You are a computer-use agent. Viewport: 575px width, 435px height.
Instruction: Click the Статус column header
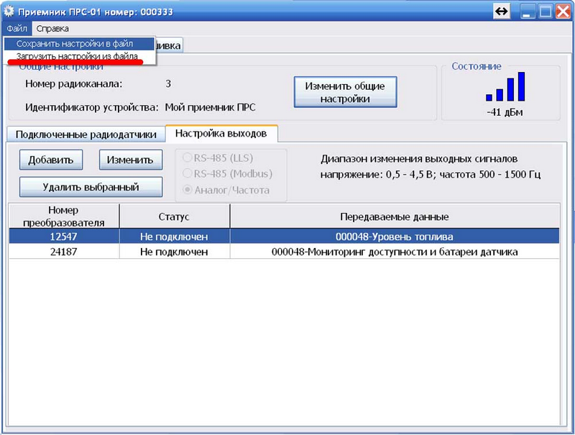[175, 216]
